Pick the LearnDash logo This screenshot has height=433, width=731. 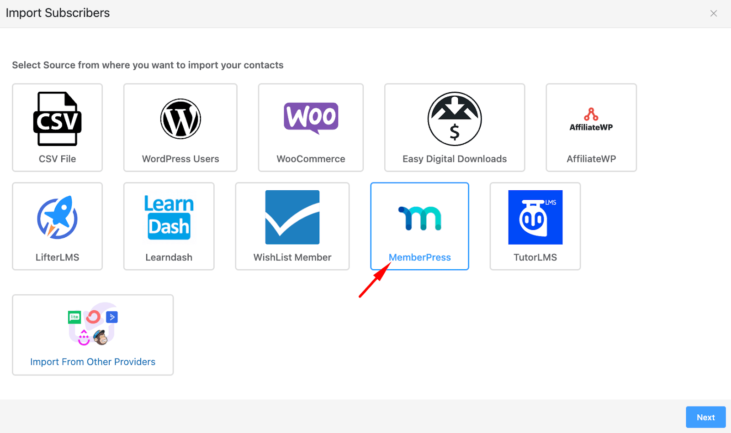pos(169,218)
